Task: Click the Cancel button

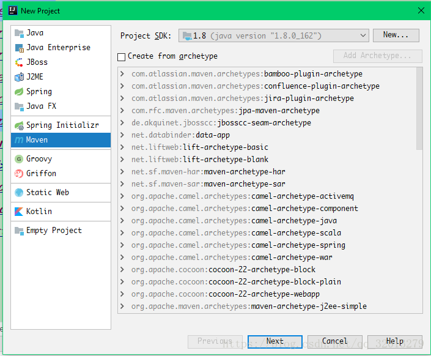Action: (335, 342)
